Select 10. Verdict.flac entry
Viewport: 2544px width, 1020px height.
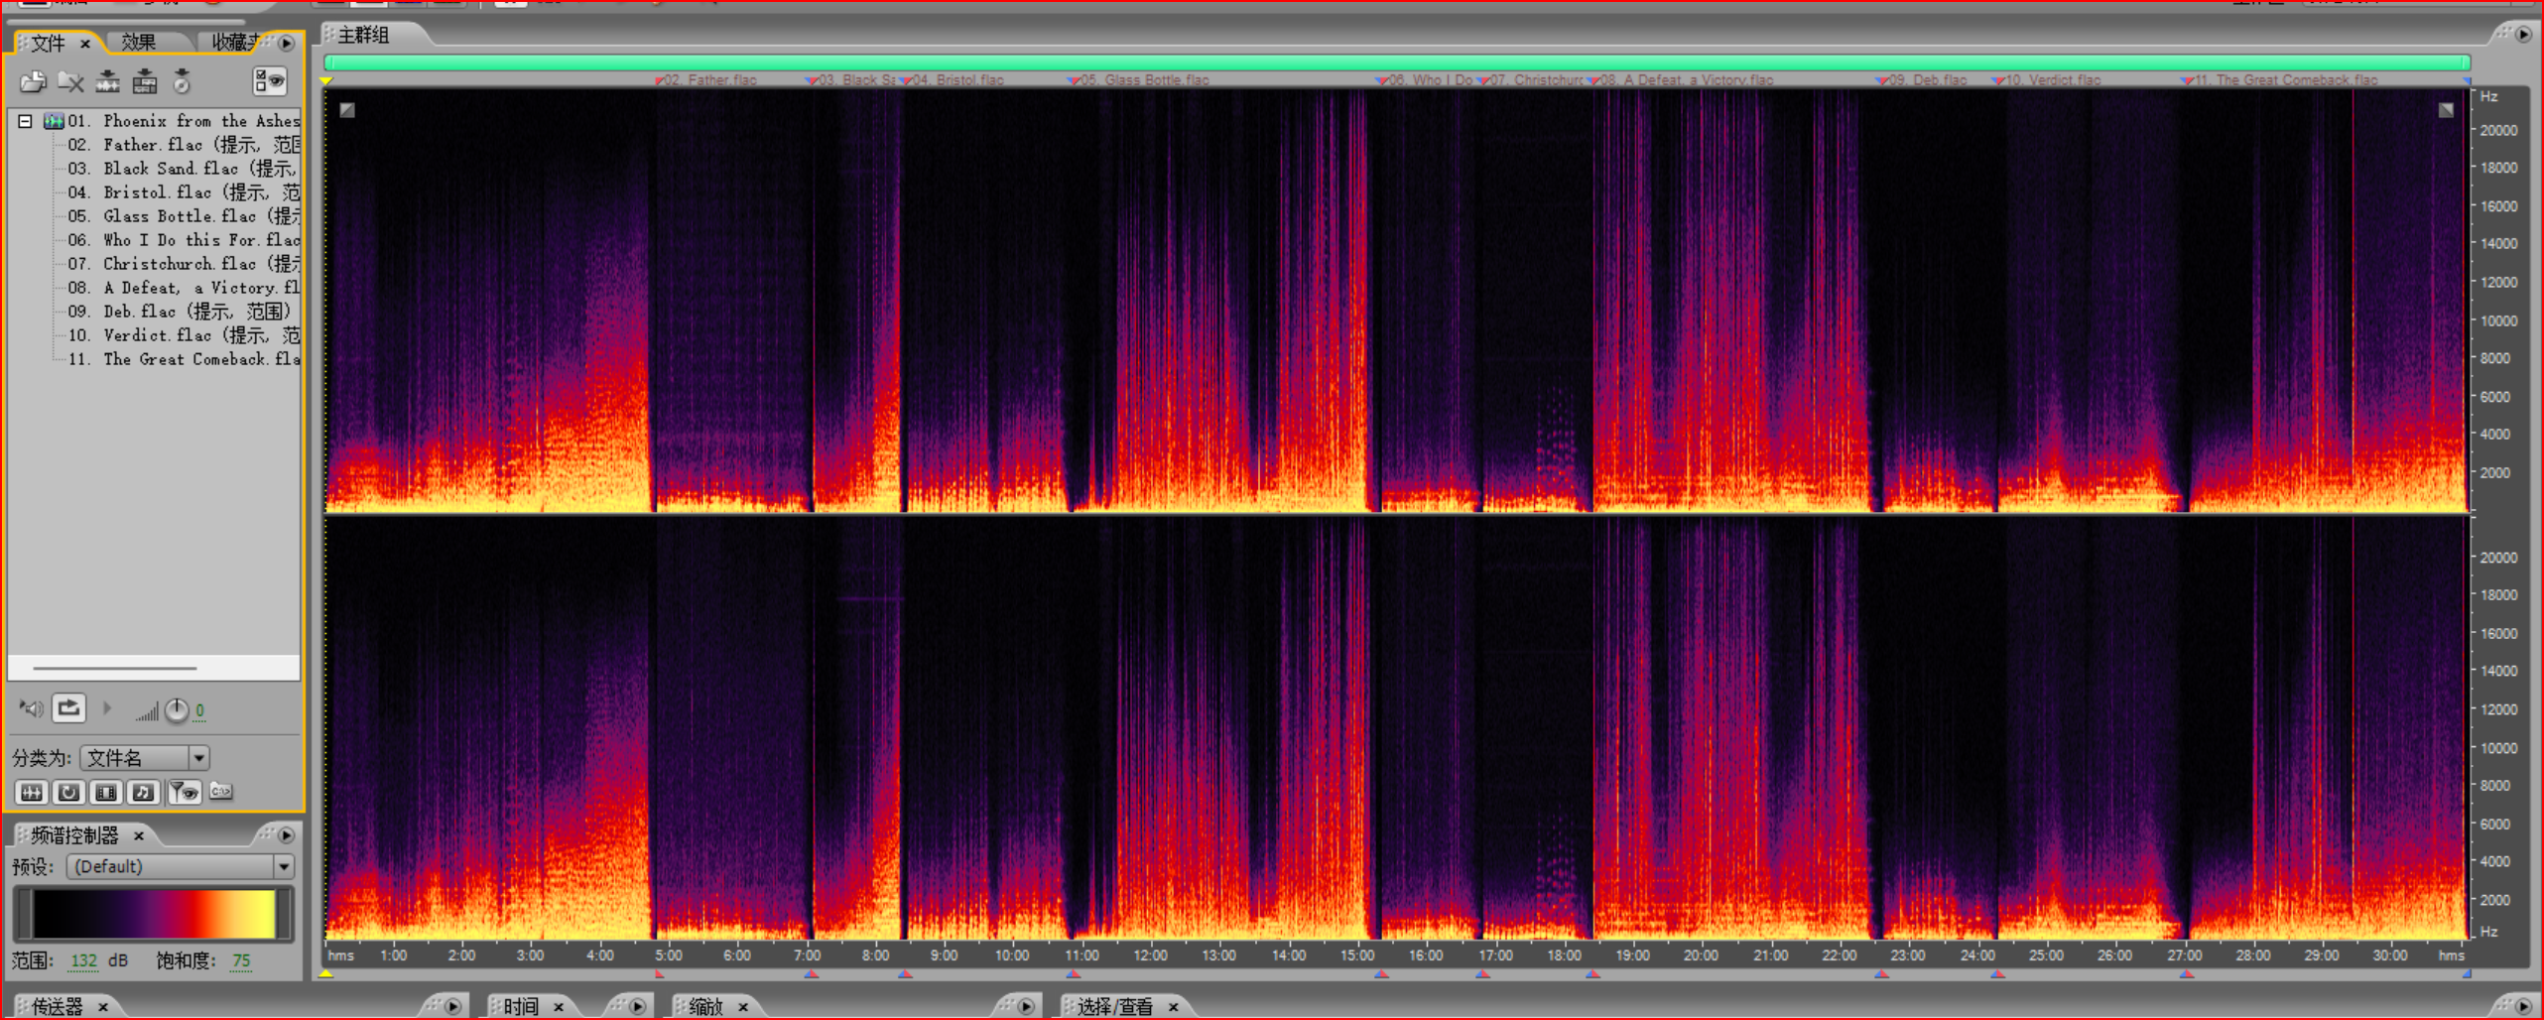tap(184, 335)
